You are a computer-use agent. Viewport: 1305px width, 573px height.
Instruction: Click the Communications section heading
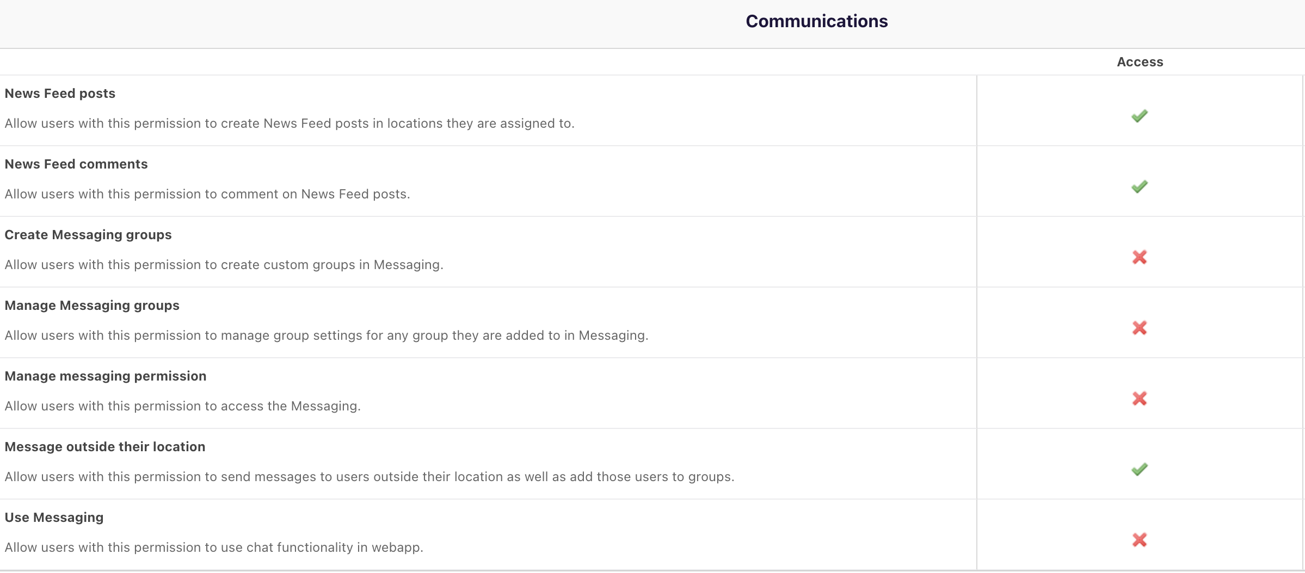click(816, 21)
